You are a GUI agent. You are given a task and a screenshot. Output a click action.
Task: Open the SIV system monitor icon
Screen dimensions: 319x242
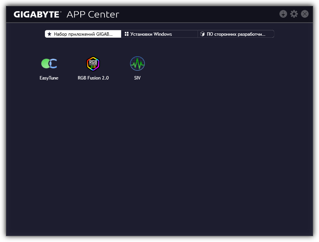pos(137,64)
